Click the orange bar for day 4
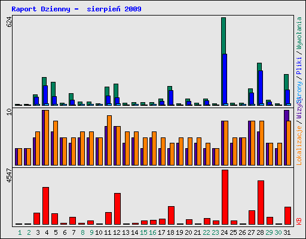 click(47, 137)
